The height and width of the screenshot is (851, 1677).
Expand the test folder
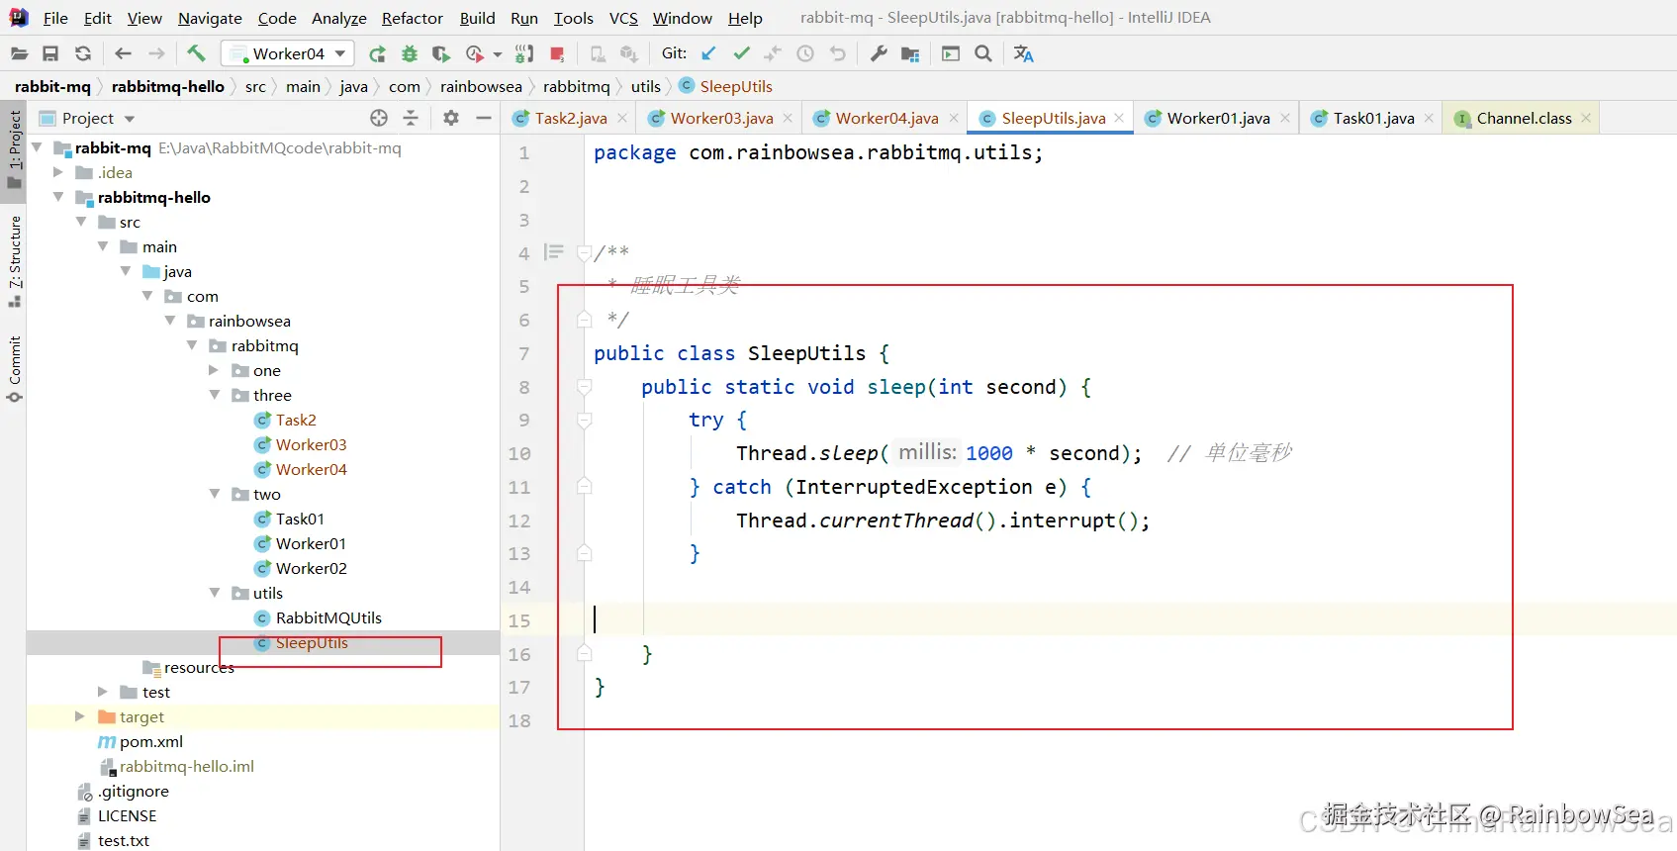coord(103,692)
